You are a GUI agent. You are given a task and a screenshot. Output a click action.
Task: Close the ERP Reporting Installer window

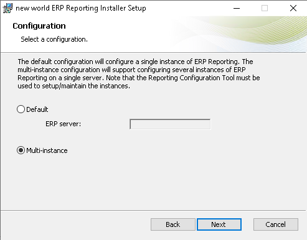293,8
